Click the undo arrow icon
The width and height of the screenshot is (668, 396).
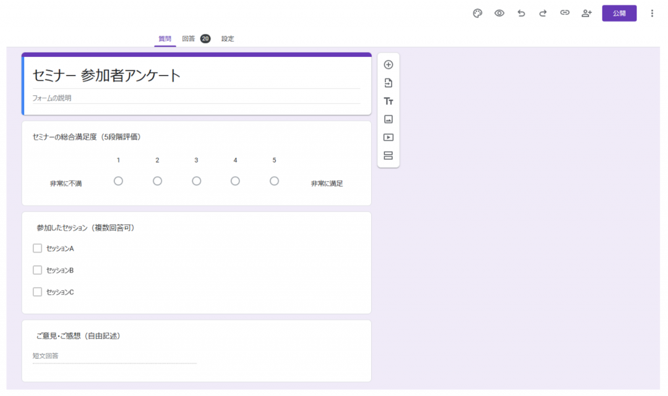[521, 13]
